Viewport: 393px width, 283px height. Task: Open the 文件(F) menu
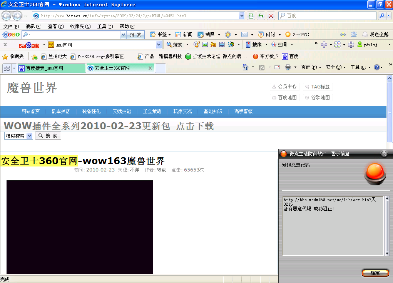(x=11, y=26)
